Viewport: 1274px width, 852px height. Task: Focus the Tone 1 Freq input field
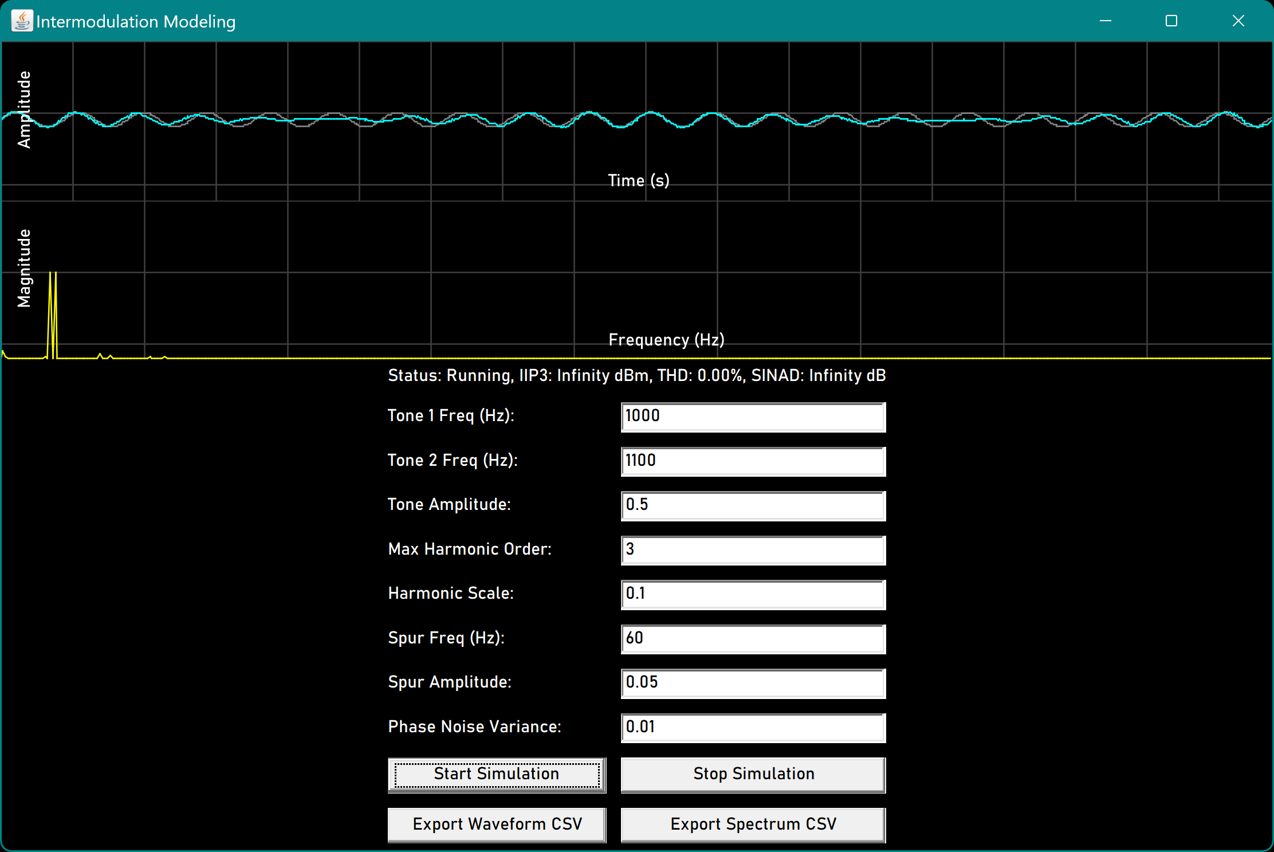pos(753,417)
